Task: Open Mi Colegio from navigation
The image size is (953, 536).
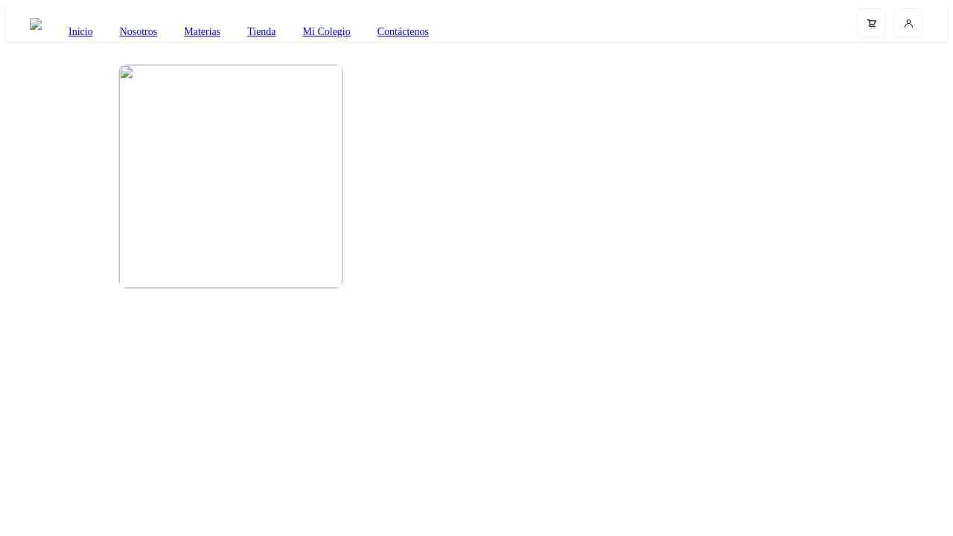Action: point(326,31)
